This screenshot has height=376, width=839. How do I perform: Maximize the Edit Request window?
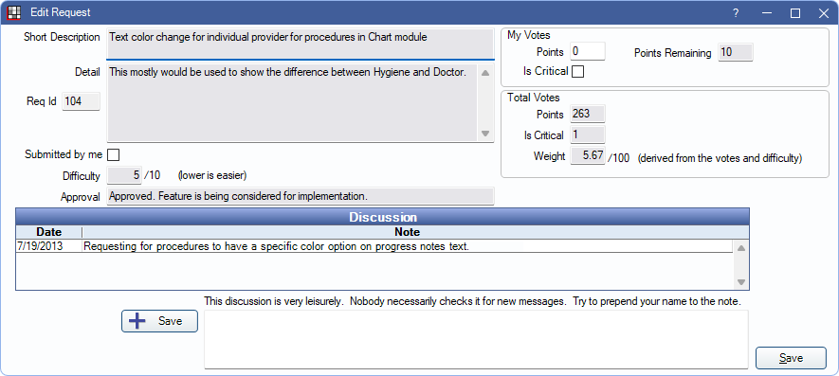click(x=795, y=13)
